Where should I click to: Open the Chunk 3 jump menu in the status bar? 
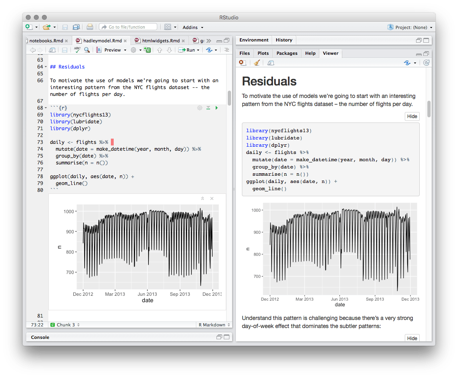(65, 324)
